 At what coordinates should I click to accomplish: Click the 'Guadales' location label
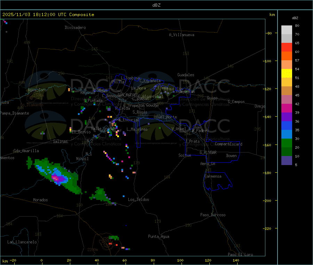pyautogui.click(x=186, y=75)
